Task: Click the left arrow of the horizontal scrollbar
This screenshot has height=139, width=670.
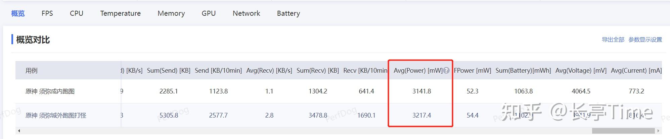Action: (x=19, y=131)
